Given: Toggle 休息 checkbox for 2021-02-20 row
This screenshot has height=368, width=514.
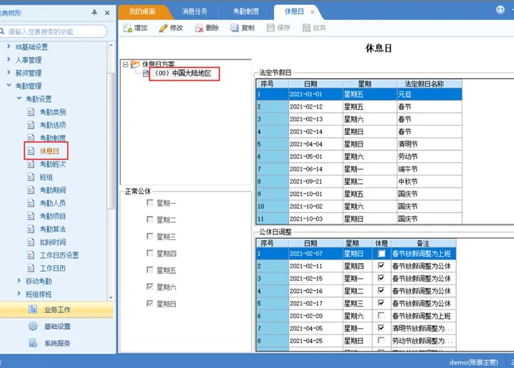Looking at the screenshot, I should point(381,316).
